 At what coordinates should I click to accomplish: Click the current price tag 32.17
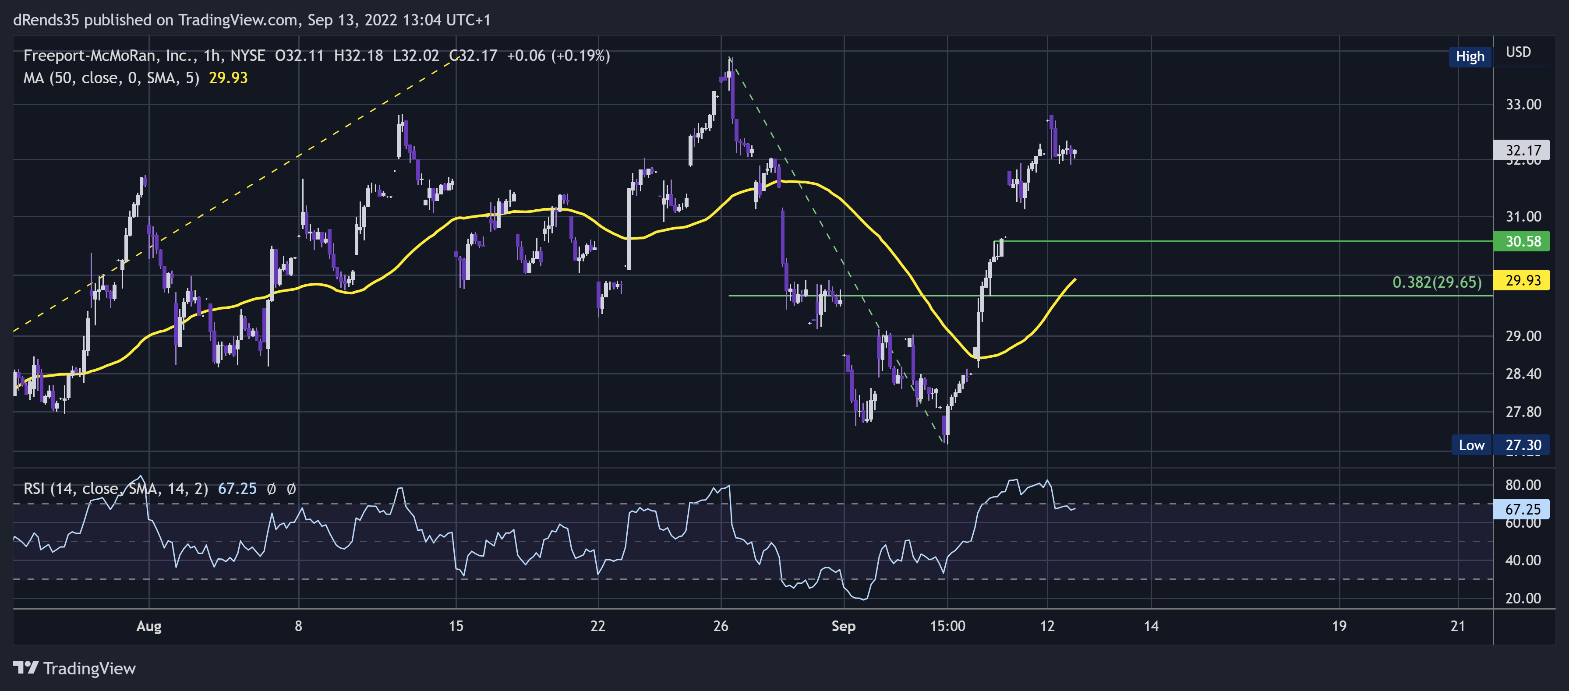[1522, 150]
